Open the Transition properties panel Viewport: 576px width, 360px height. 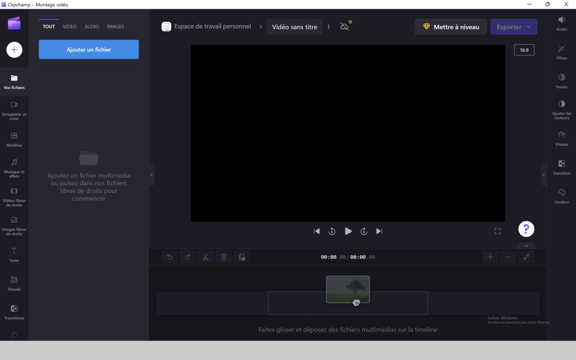[562, 167]
